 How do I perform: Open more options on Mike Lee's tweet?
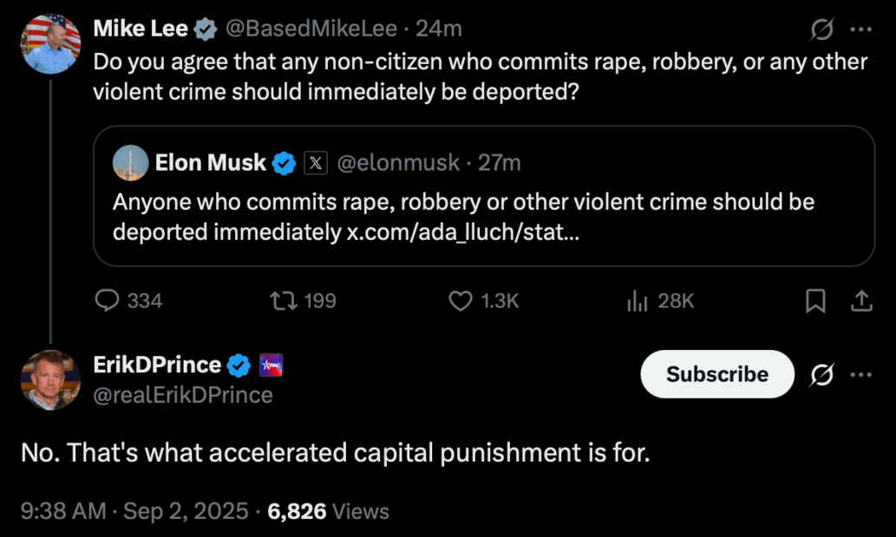[x=860, y=29]
